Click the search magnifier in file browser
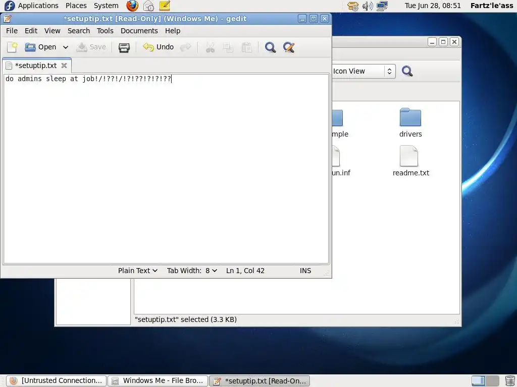517x387 pixels. 407,71
